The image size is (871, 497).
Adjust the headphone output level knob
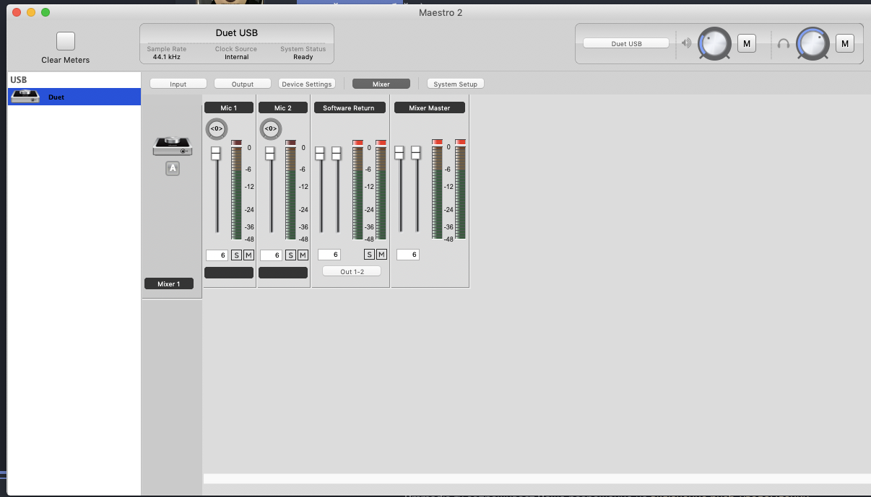point(813,43)
